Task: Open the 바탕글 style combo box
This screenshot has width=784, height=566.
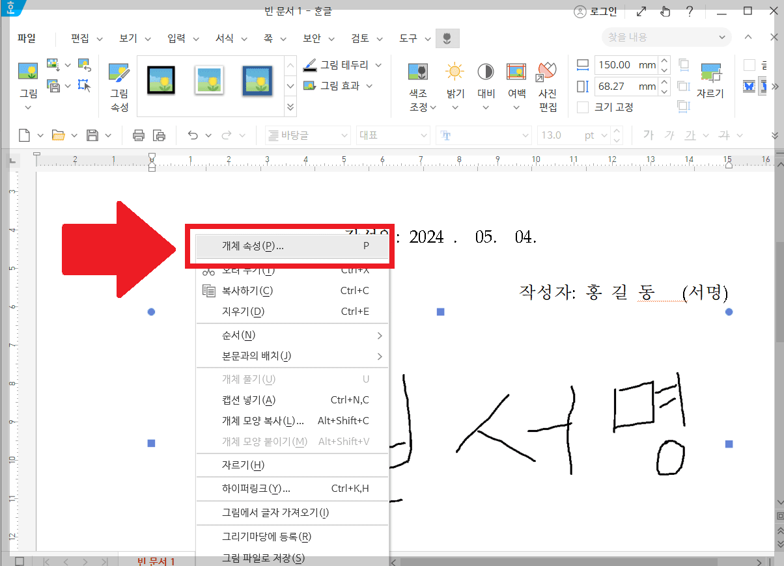Action: 307,135
